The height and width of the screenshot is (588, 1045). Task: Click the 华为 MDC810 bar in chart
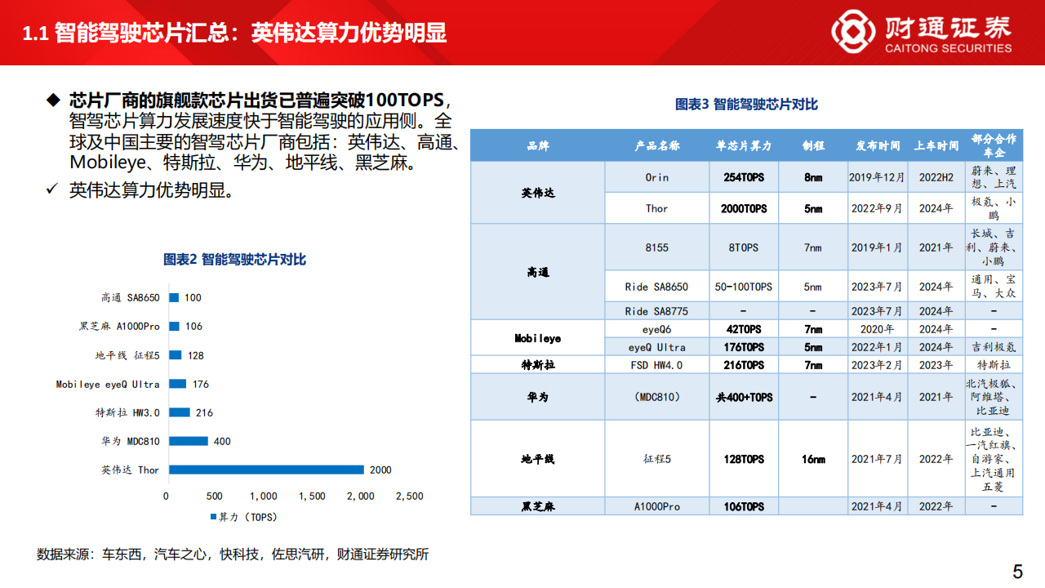(x=189, y=441)
